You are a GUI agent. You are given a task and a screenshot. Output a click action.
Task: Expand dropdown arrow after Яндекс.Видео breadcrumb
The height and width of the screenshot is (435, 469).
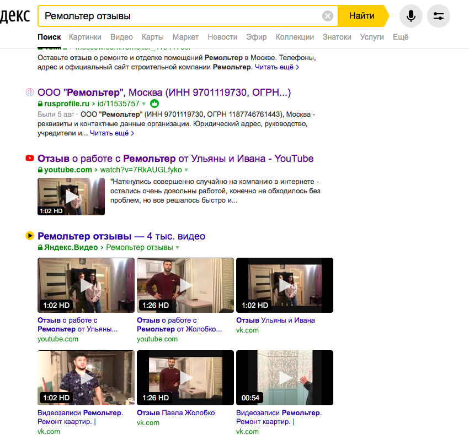pyautogui.click(x=177, y=248)
